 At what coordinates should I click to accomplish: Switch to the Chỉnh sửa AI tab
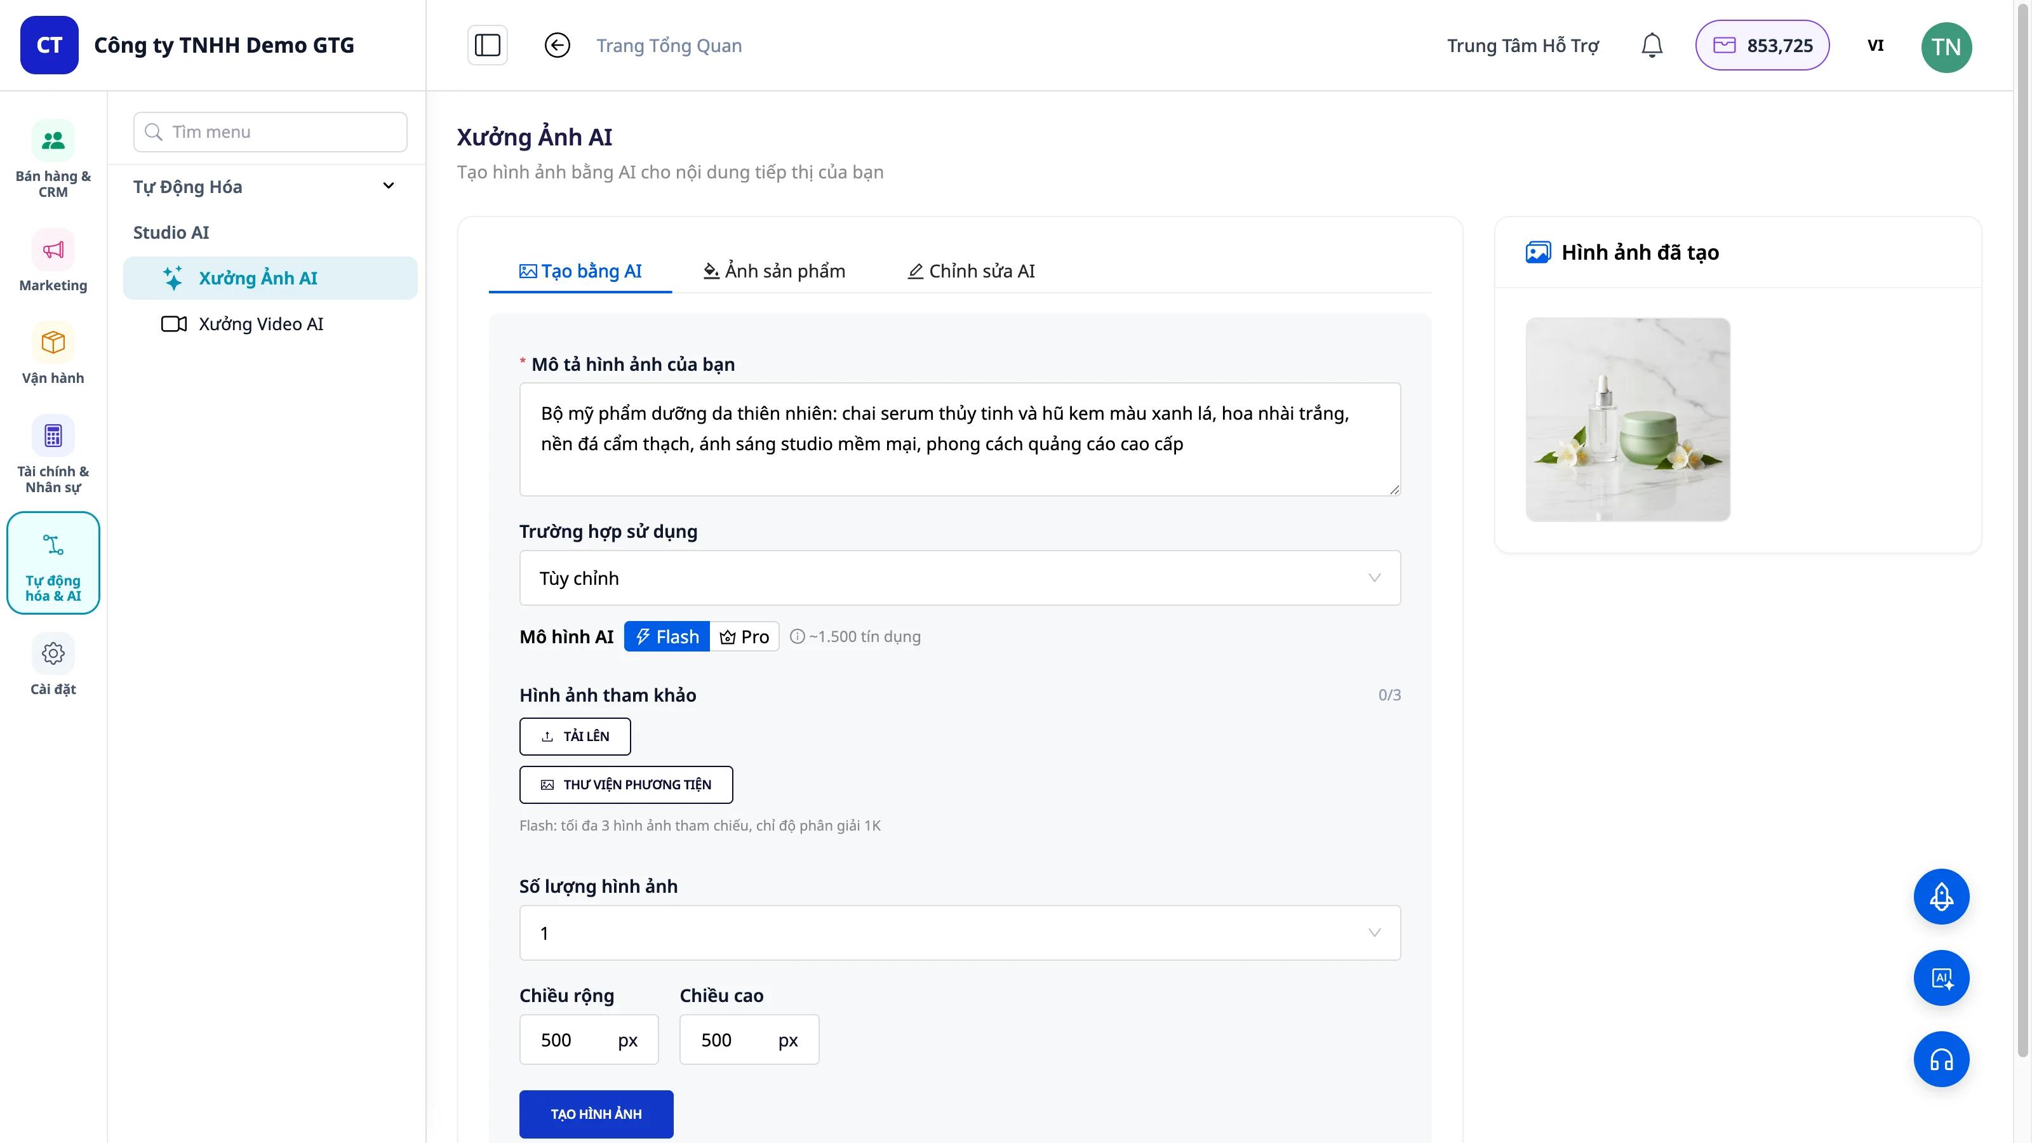[x=971, y=271]
